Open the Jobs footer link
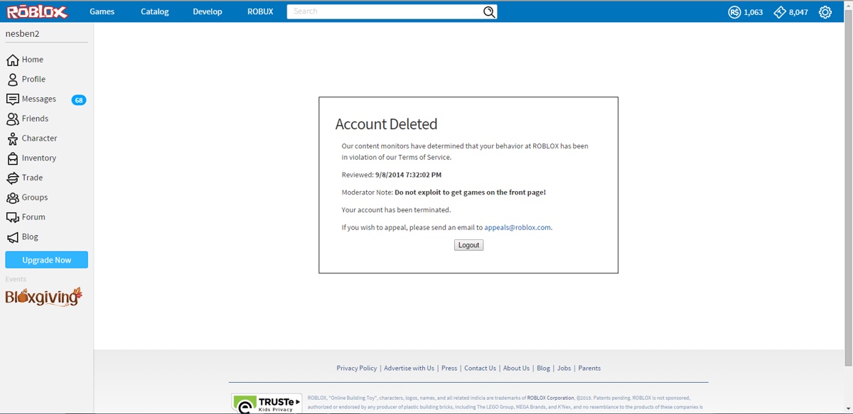 point(564,369)
